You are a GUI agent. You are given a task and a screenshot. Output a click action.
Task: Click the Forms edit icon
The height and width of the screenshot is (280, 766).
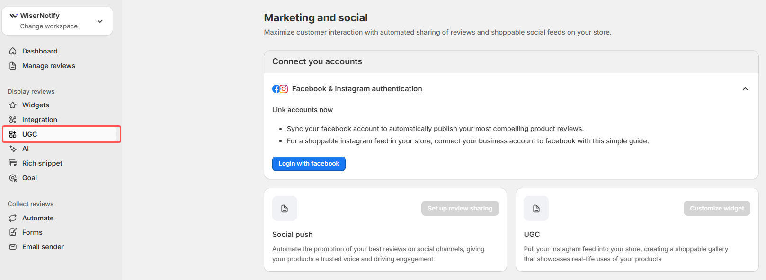(13, 232)
